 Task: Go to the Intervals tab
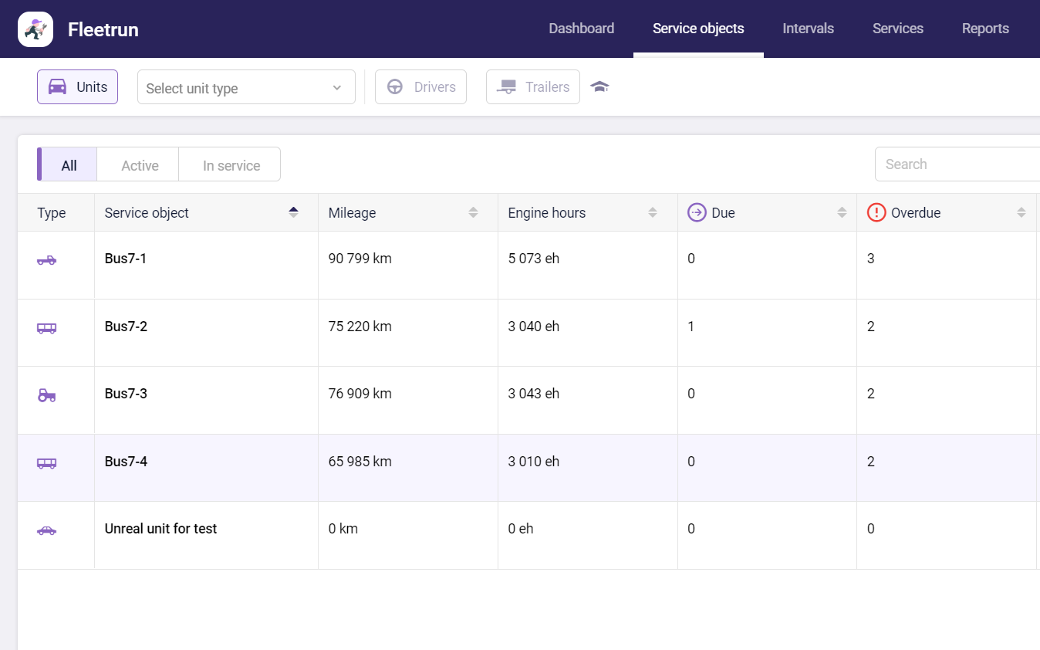click(x=808, y=29)
